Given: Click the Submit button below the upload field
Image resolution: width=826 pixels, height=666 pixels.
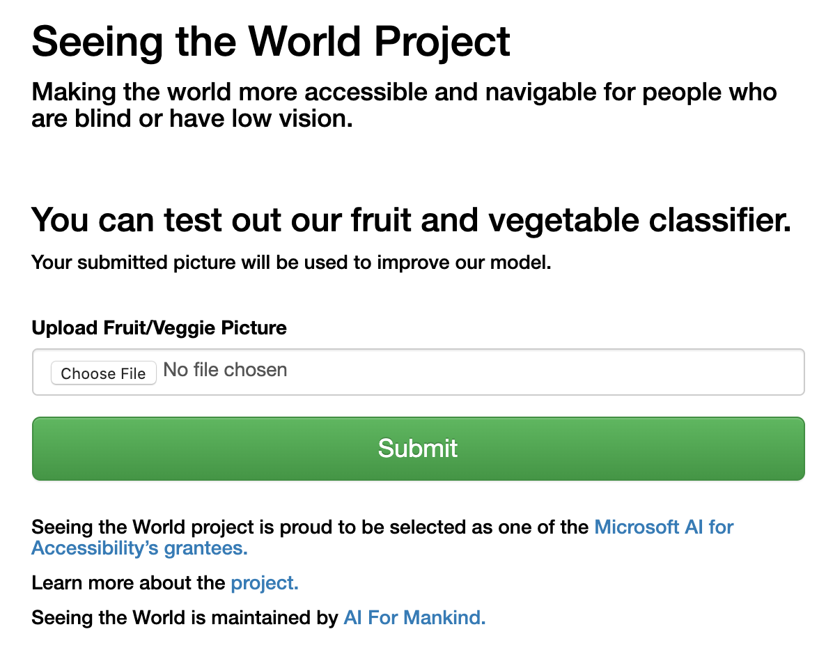Looking at the screenshot, I should (418, 449).
